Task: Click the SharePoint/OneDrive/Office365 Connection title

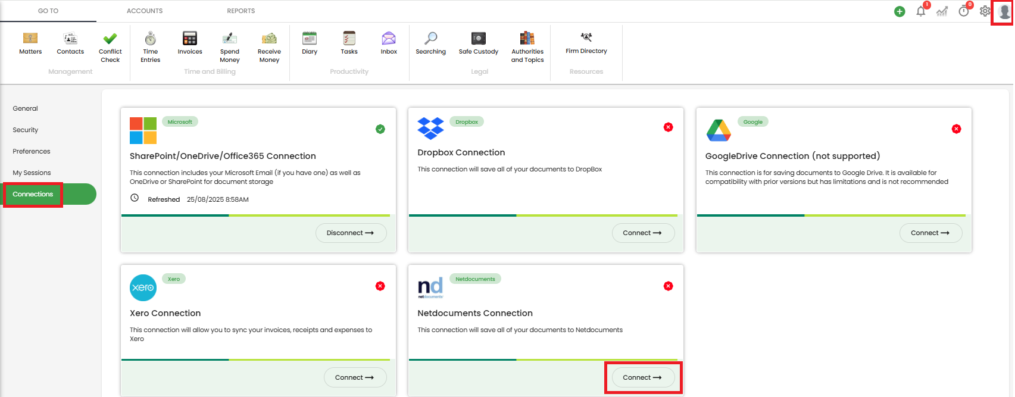Action: (223, 156)
